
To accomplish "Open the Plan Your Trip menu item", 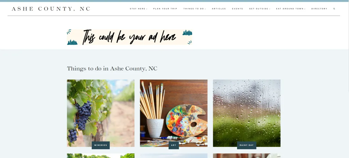I will point(165,9).
